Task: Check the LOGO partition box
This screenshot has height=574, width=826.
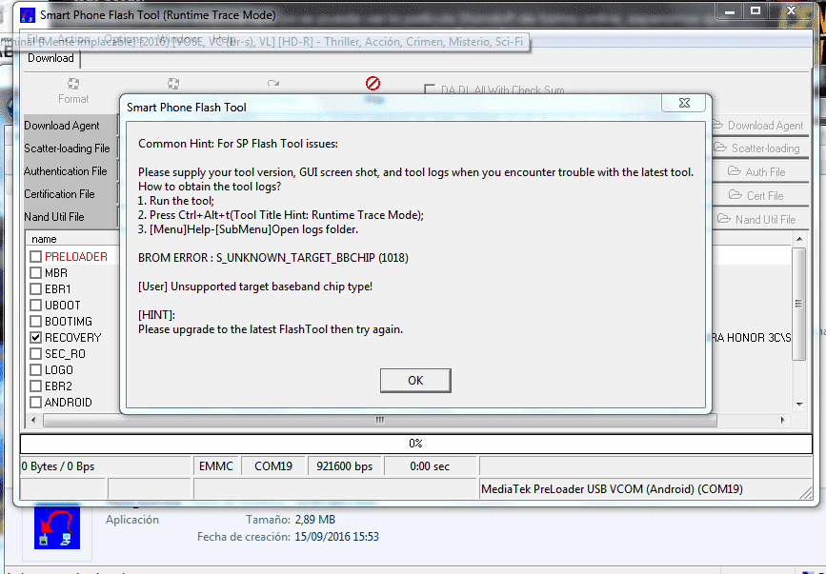Action: click(36, 370)
